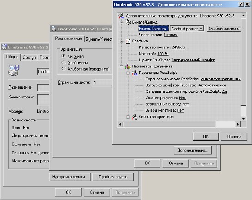Screen dimensions: 252x200
Task: Click the vertical scrollbar thumb
Action: pos(243,62)
